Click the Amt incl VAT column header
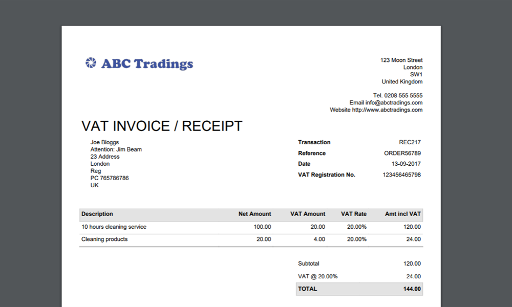Viewport: 512px width, 307px height. click(402, 214)
